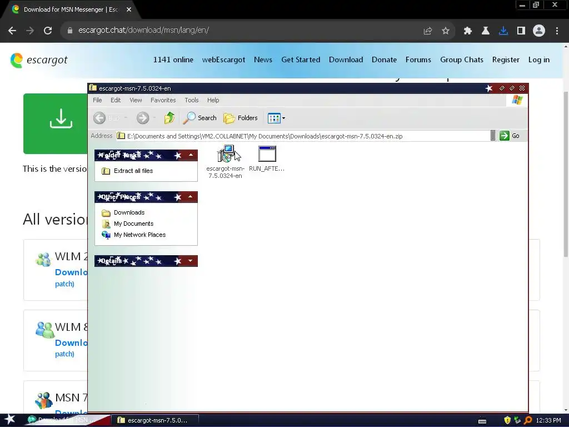Collapse the Folder Tasks panel
This screenshot has width=569, height=427.
coord(191,155)
